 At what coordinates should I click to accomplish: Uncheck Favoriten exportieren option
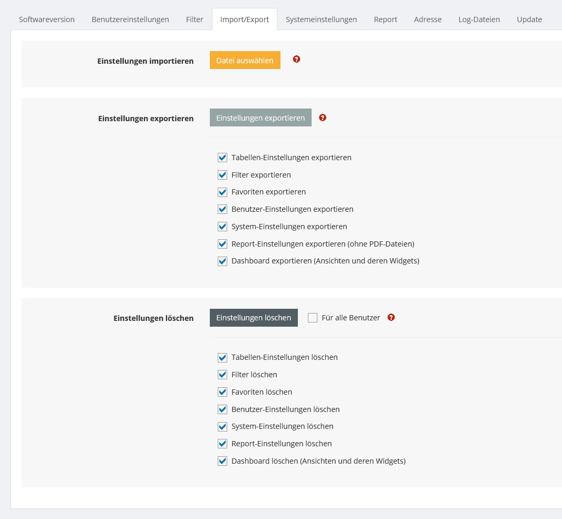222,192
